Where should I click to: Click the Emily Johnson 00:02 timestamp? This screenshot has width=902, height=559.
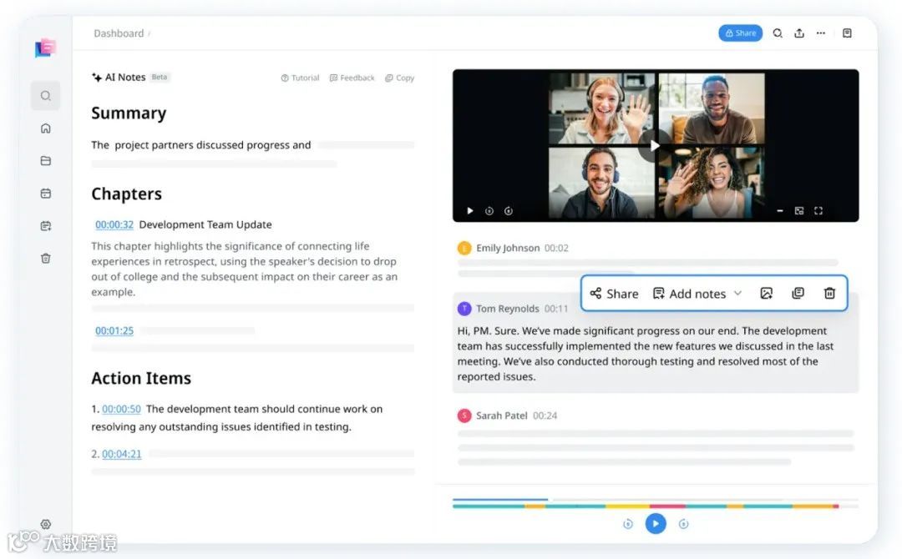point(556,248)
